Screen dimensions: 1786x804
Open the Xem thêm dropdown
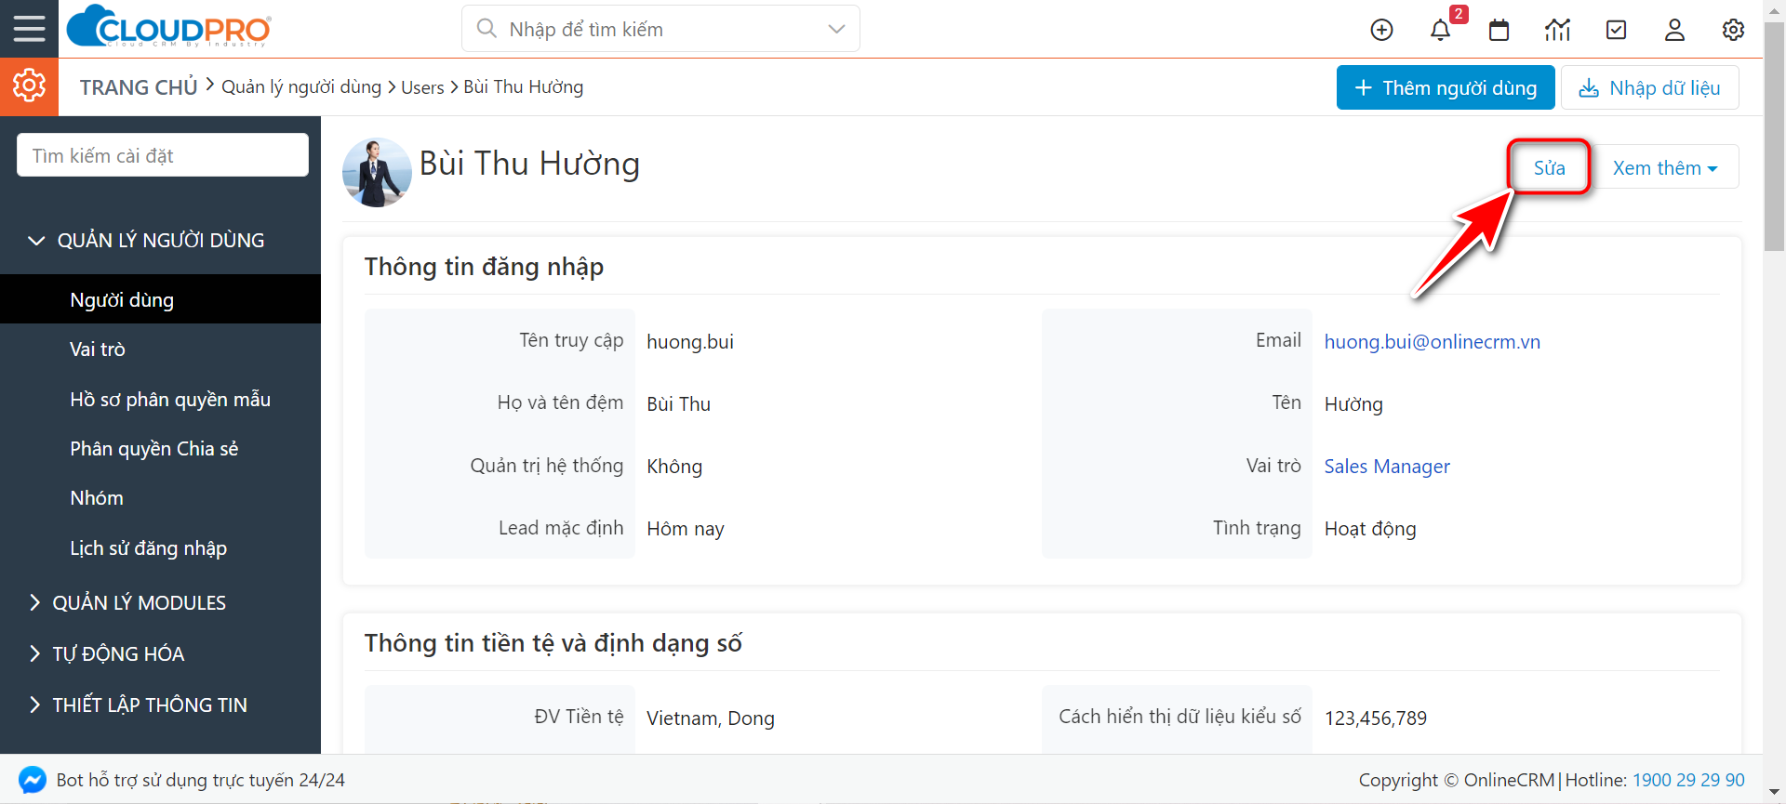(1664, 167)
